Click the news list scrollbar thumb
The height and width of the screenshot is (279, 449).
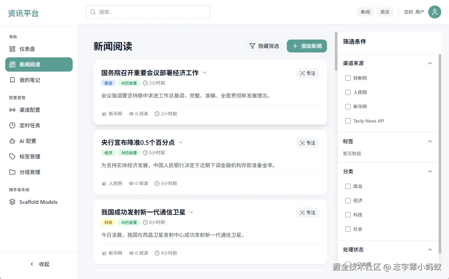point(336,51)
